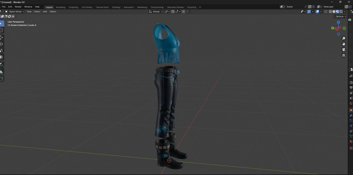Switch to the Sculpting workspace tab
Image resolution: width=353 pixels, height=175 pixels.
[74, 7]
